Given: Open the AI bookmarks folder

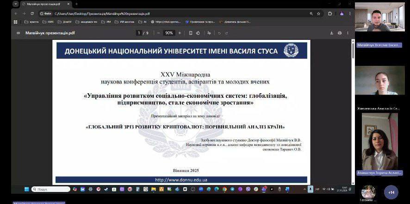Looking at the screenshot, I should pos(143,21).
